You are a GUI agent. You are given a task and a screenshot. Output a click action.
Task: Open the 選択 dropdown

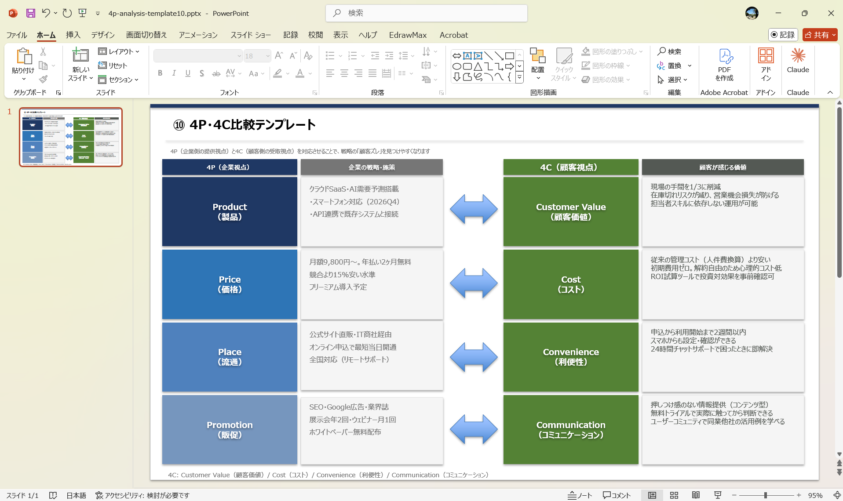(x=672, y=80)
